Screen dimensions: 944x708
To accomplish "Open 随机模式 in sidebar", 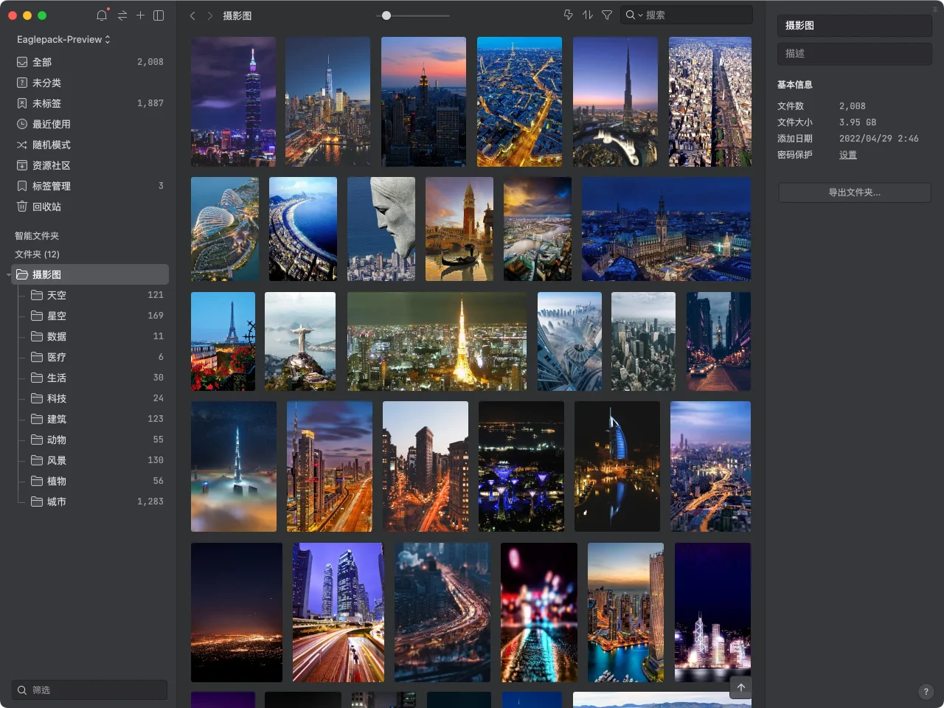I will 90,145.
